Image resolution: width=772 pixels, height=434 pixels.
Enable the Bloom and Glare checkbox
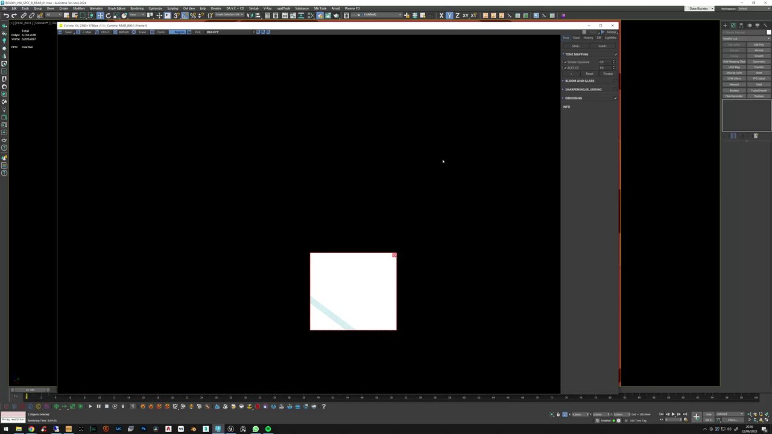[x=615, y=81]
